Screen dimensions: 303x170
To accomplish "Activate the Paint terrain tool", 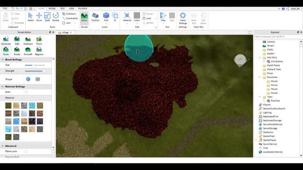I will pyautogui.click(x=39, y=41).
